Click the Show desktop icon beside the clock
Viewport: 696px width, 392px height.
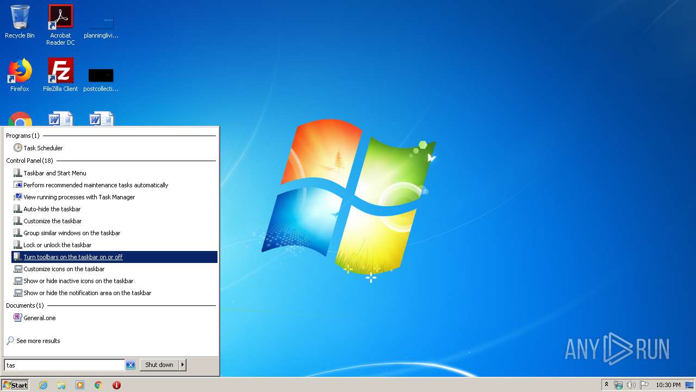[x=689, y=385]
